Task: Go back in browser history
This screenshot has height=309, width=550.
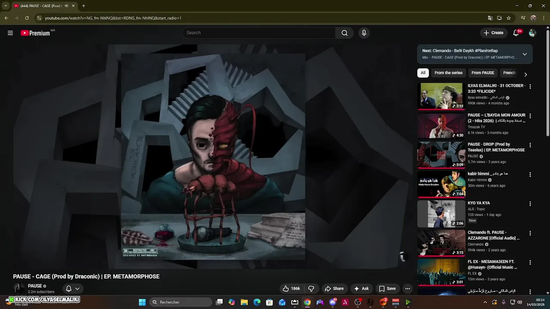Action: click(6, 18)
